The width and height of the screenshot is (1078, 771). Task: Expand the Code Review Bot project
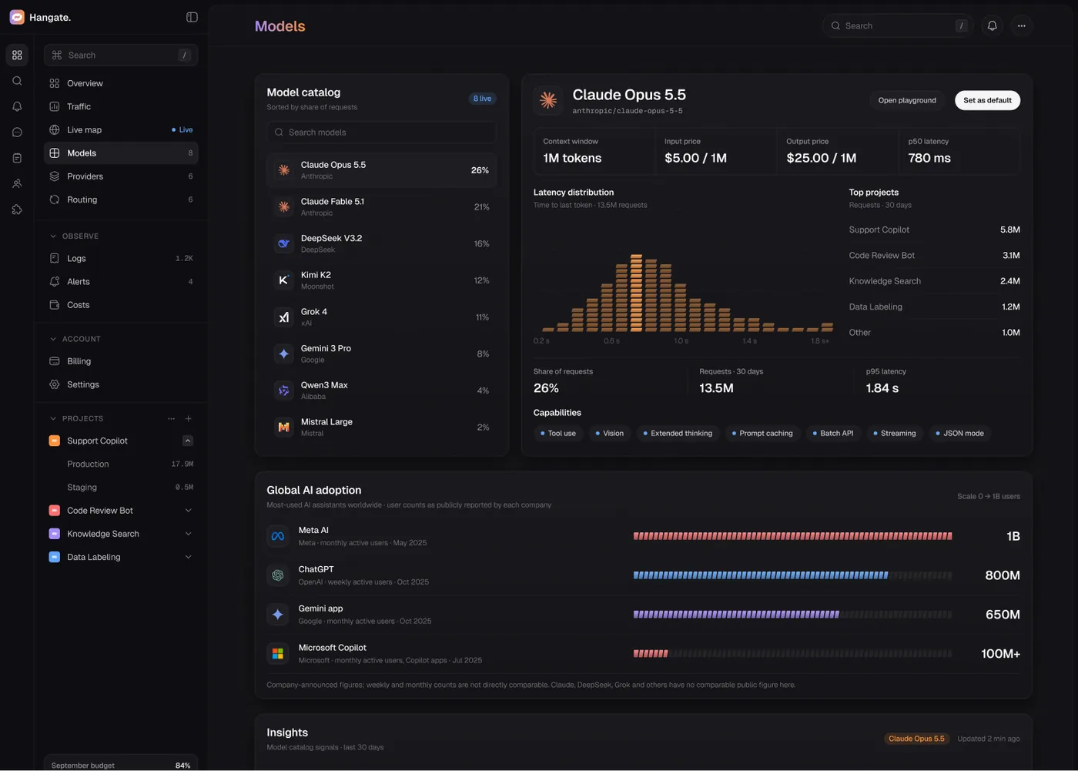188,511
